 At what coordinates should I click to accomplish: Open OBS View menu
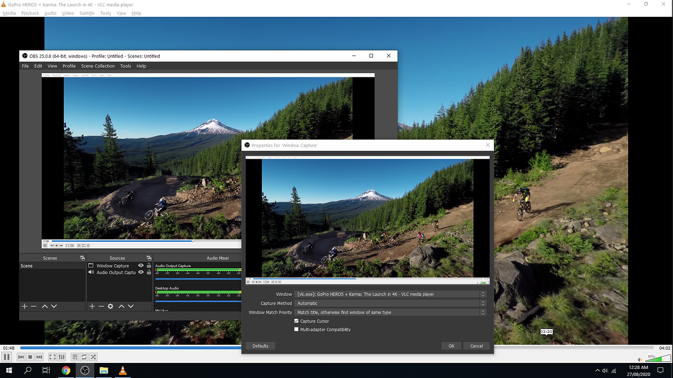coord(52,66)
